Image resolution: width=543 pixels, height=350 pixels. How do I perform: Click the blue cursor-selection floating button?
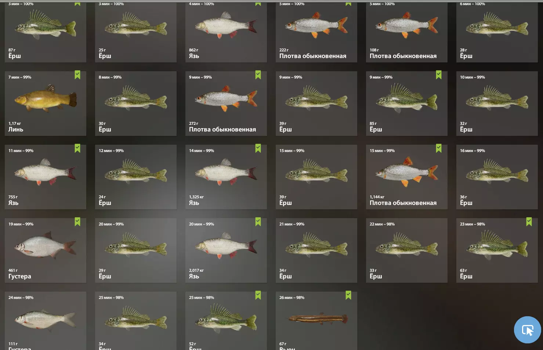(528, 330)
